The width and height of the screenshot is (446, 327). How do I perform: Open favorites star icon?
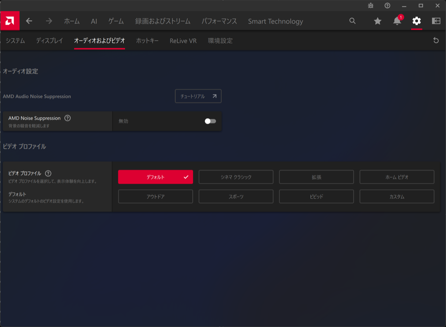[x=378, y=21]
